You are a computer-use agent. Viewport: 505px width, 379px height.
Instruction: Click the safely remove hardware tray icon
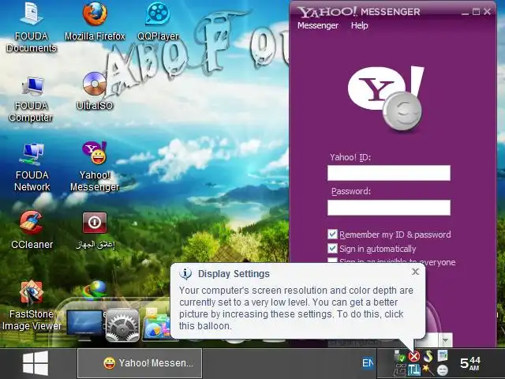pyautogui.click(x=399, y=356)
